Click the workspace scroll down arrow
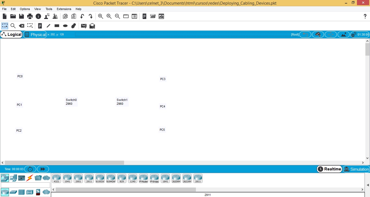 pos(368,158)
